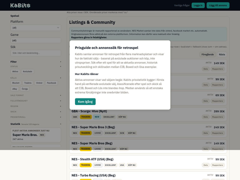Click LOOSE tag on Super Mario Bros 3
This screenshot has width=240, height=180.
point(97,133)
